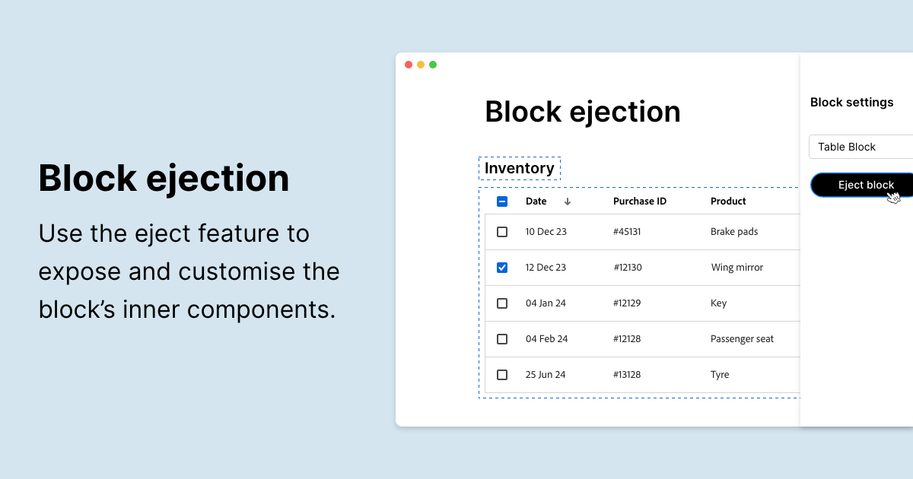Tick the 04 Feb 24 row checkbox
The width and height of the screenshot is (913, 479).
click(502, 339)
